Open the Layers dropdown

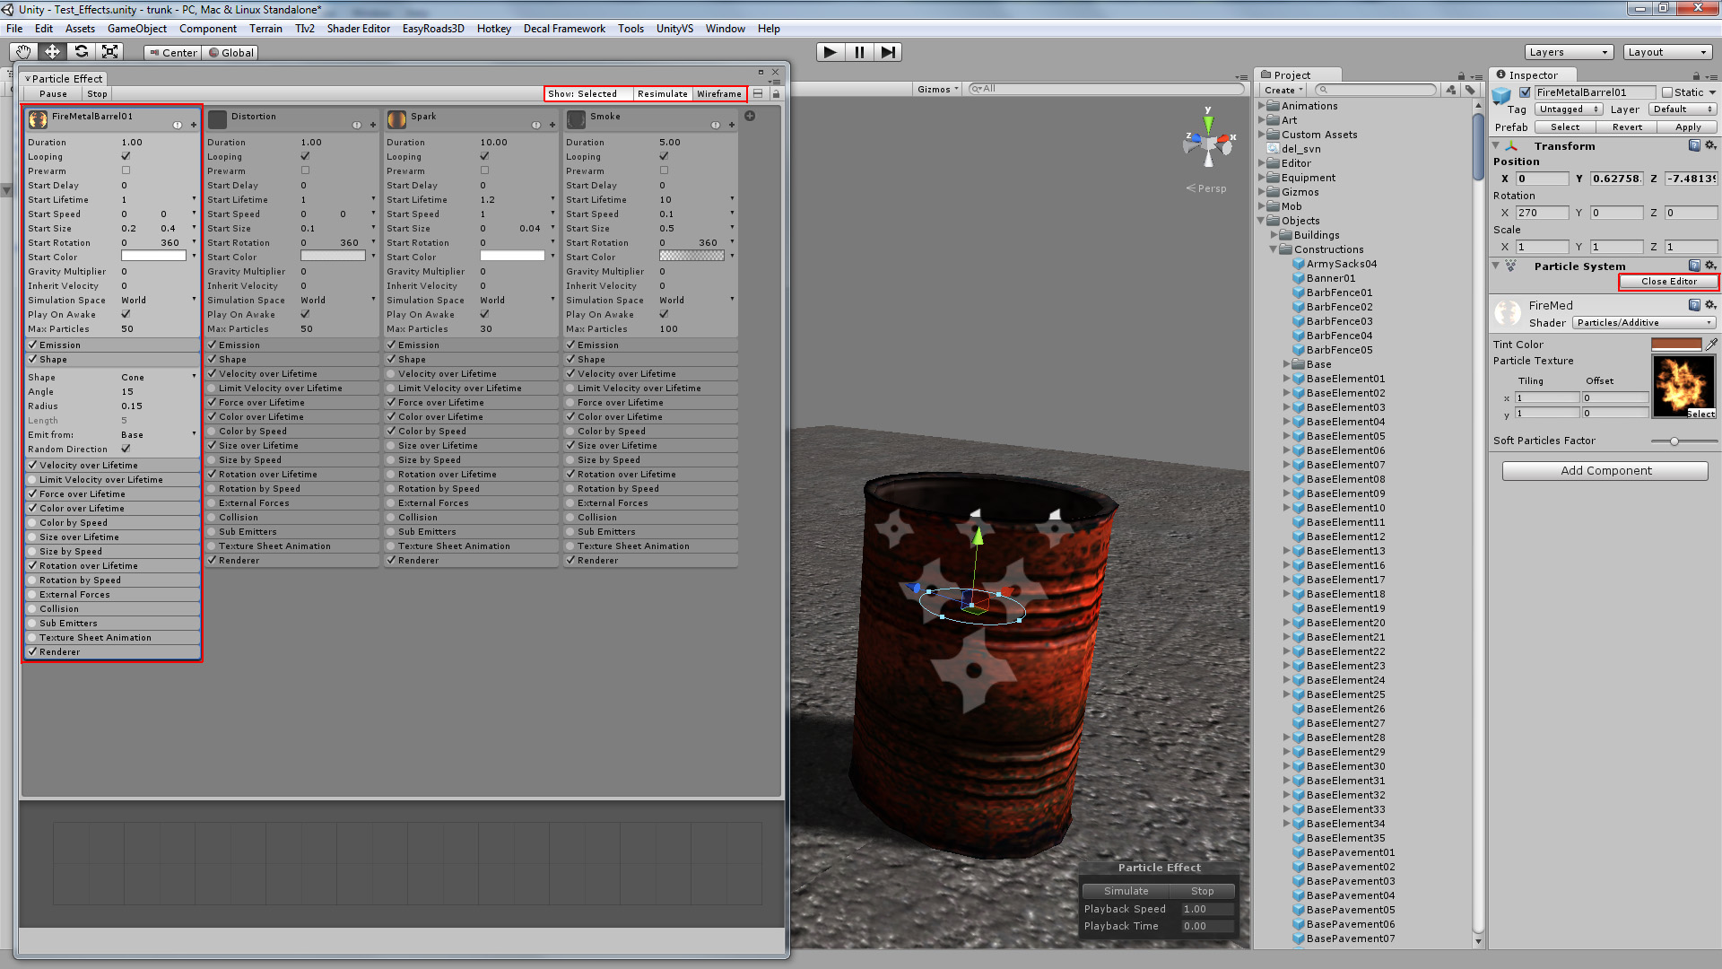[1569, 52]
